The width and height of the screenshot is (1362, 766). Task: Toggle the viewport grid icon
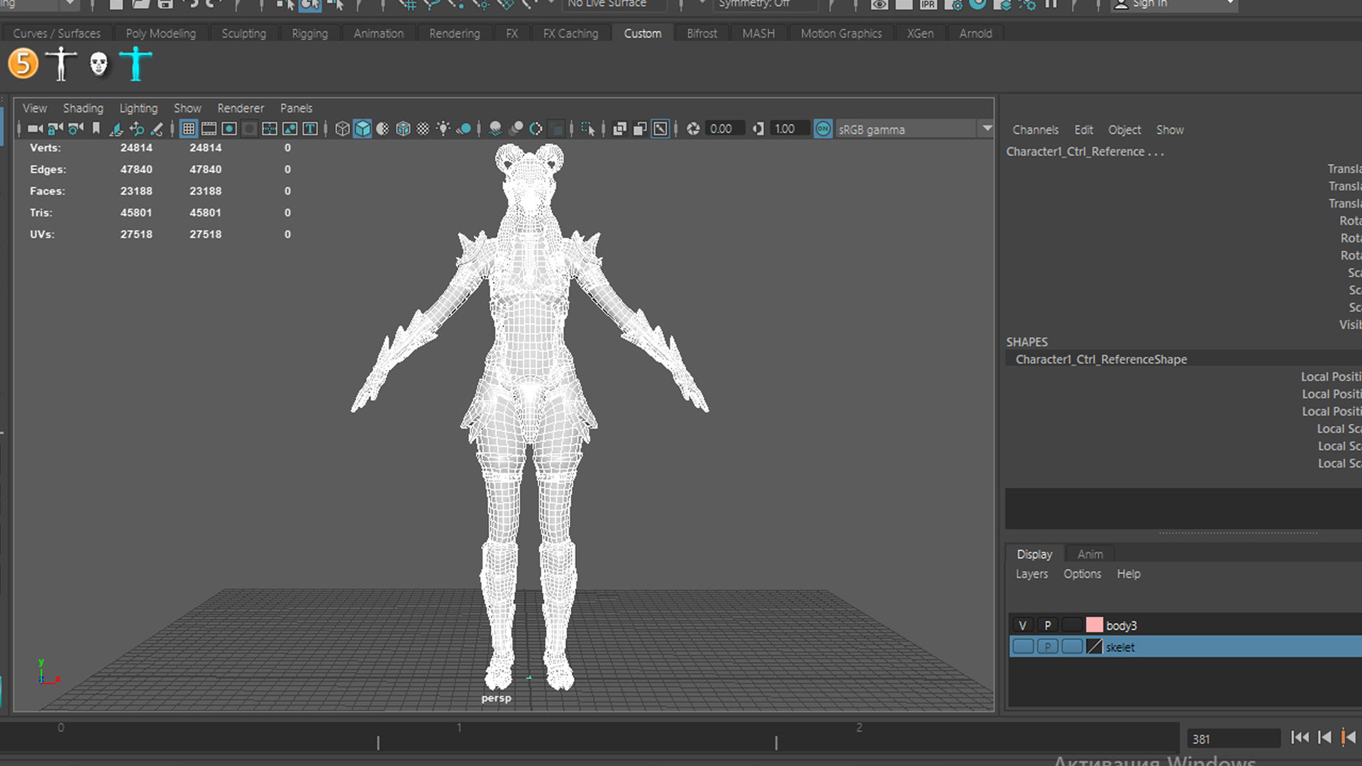(188, 128)
